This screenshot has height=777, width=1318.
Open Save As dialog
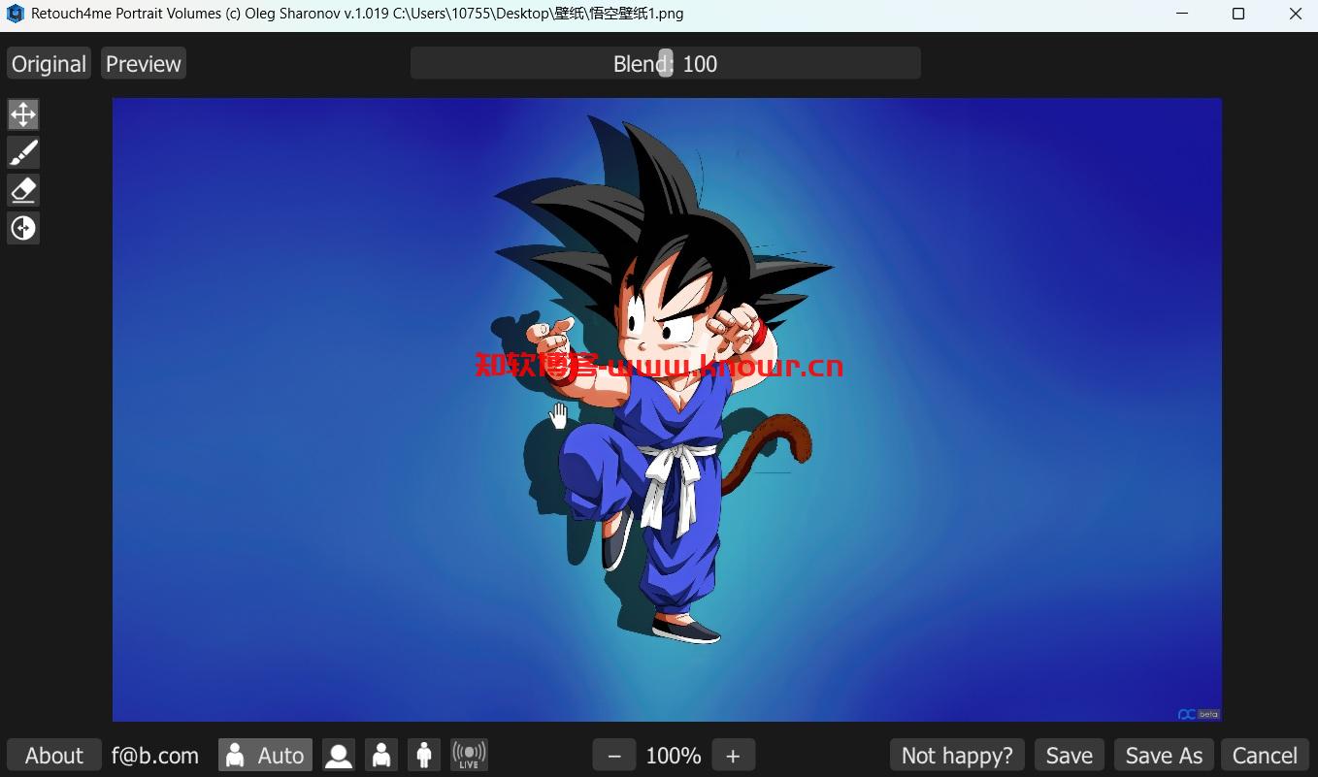[x=1164, y=755]
